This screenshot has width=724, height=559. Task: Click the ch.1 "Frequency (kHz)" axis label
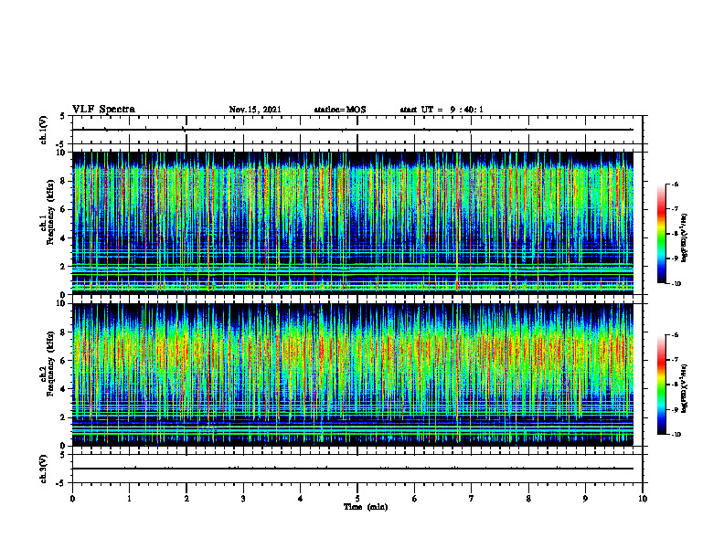coord(49,213)
